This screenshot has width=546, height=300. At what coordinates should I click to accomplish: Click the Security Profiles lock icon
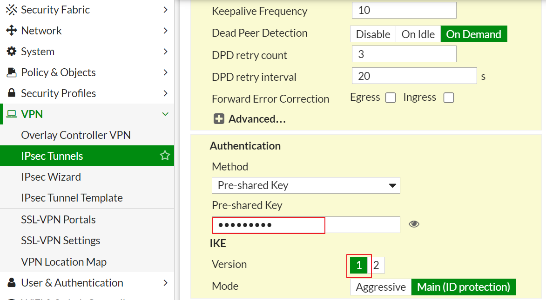pos(11,93)
